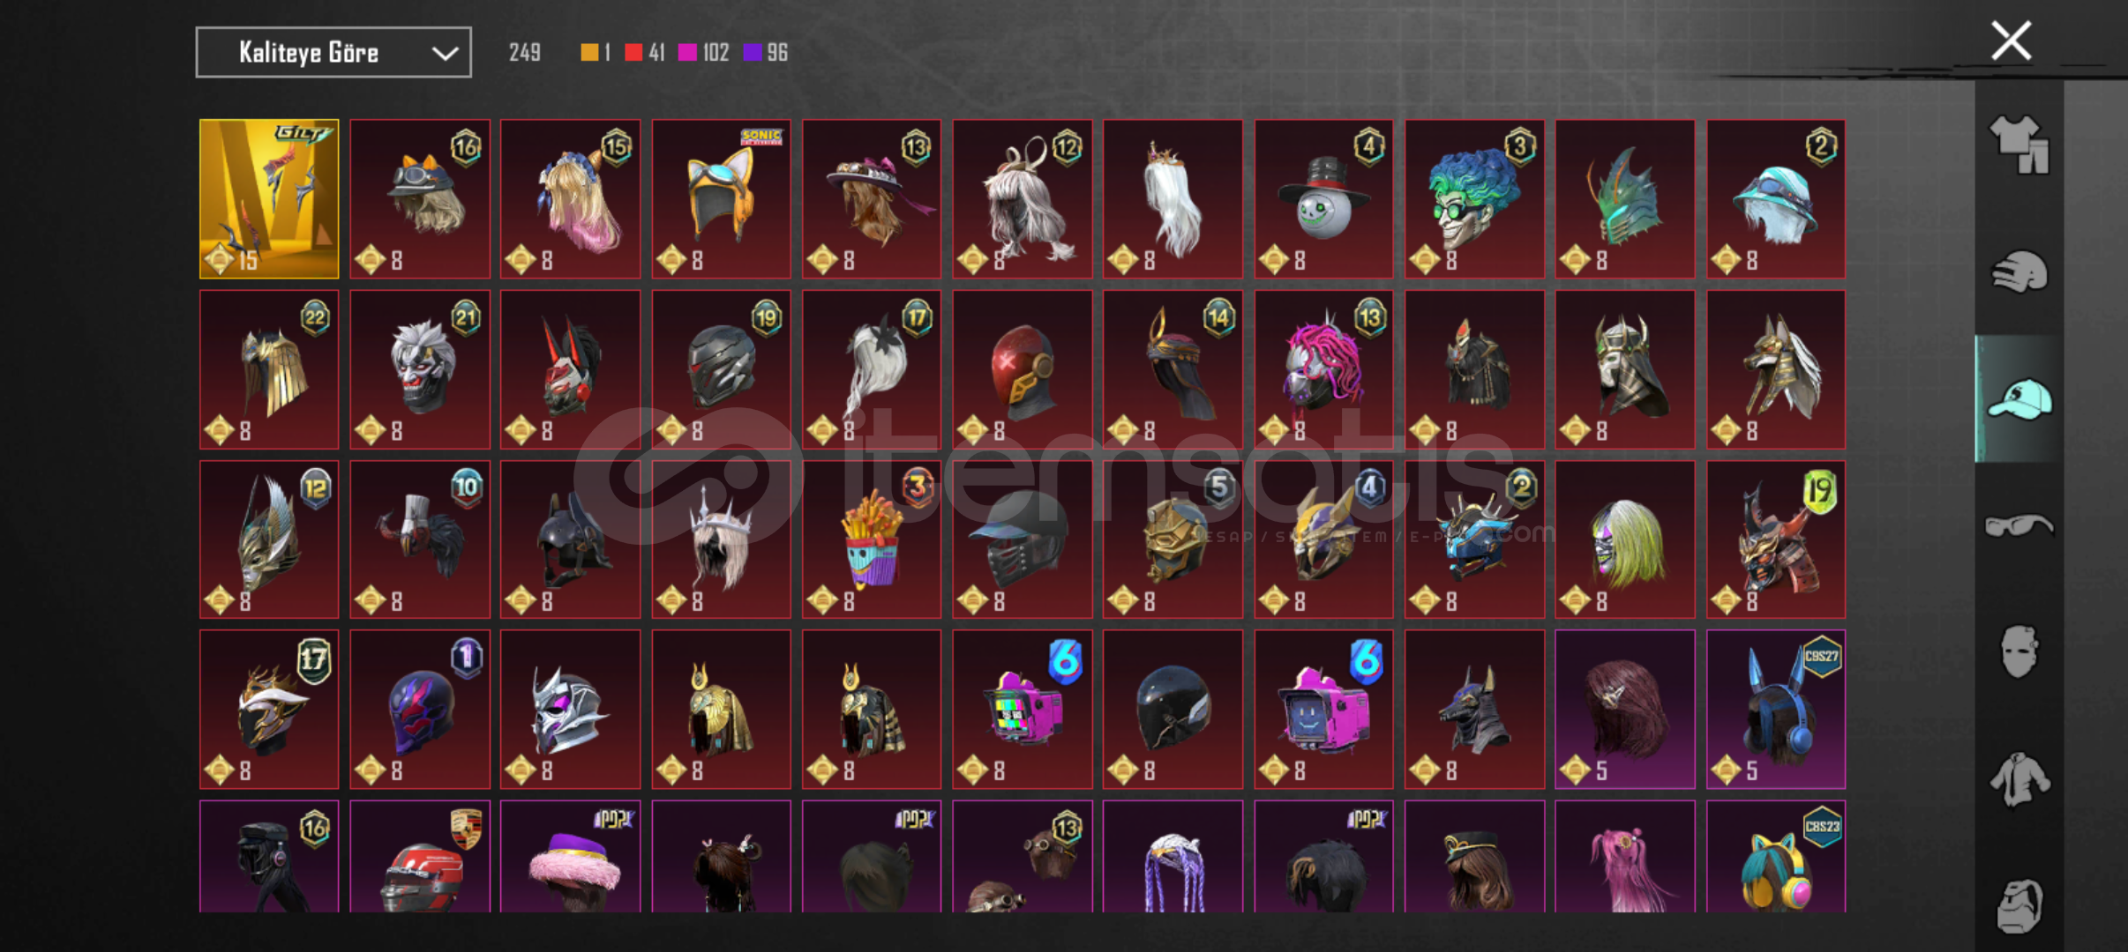Screen dimensions: 2128x952
Task: Select the jacket category sidebar icon
Action: (2019, 779)
